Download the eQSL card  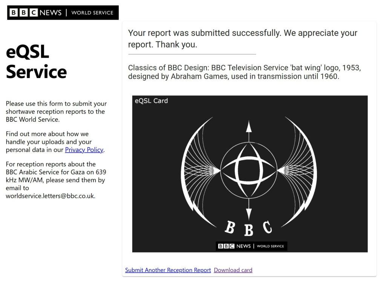233,270
